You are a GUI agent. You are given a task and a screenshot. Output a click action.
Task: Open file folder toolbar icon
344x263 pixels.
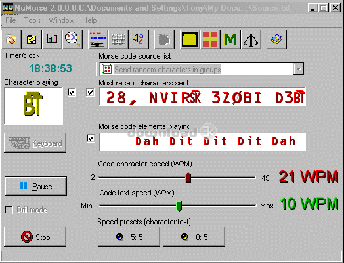pos(11,39)
